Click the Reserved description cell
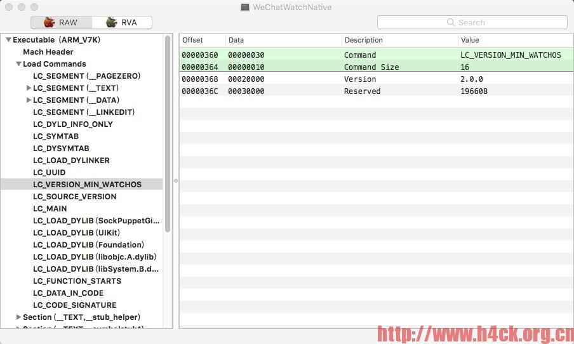Viewport: 574px width, 344px height. point(362,91)
